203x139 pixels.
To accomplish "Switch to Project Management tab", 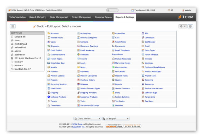I will click(x=82, y=17).
